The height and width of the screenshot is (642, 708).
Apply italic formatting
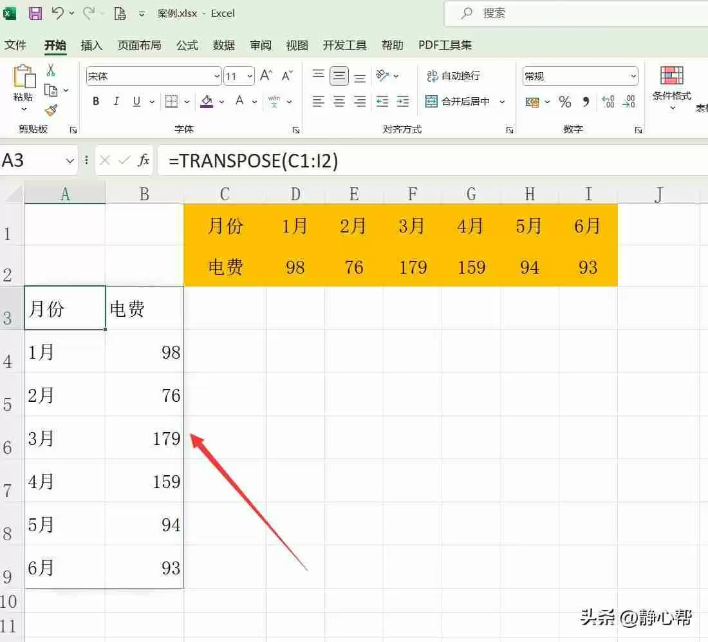[116, 101]
